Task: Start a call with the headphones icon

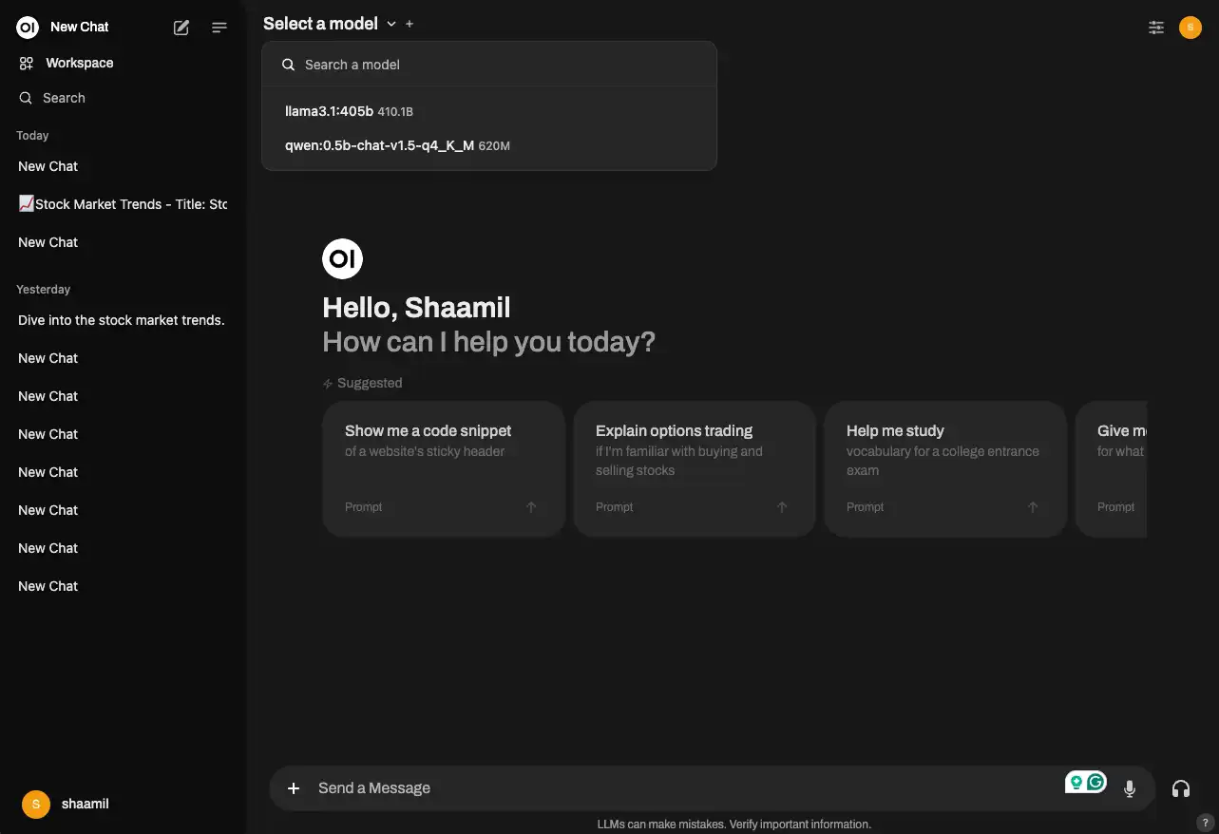Action: (1181, 788)
